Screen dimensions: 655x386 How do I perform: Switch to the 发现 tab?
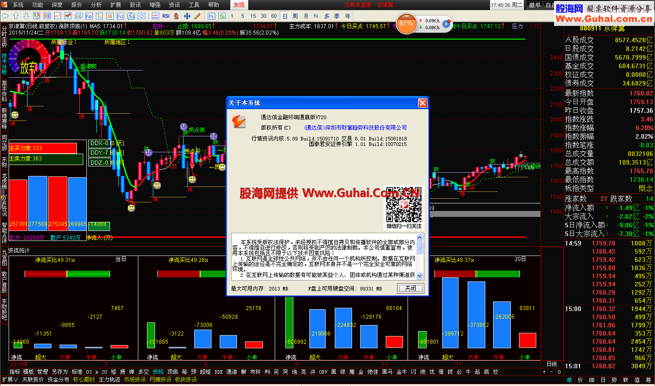coord(239,5)
